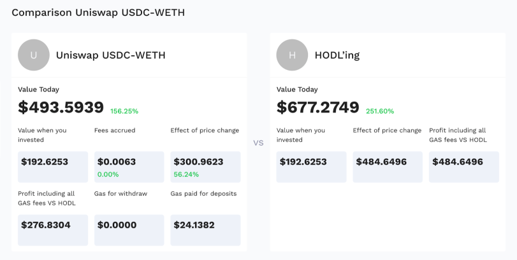Click HODL's $192.6253 value when invested box
Image resolution: width=517 pixels, height=260 pixels.
pos(311,167)
